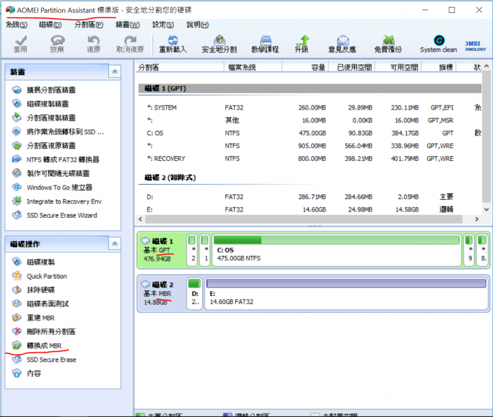Click horizontal scrollbar right arrow

[477, 219]
